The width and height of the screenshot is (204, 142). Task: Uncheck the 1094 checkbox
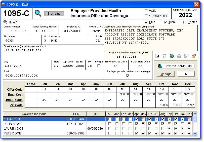pyautogui.click(x=165, y=22)
